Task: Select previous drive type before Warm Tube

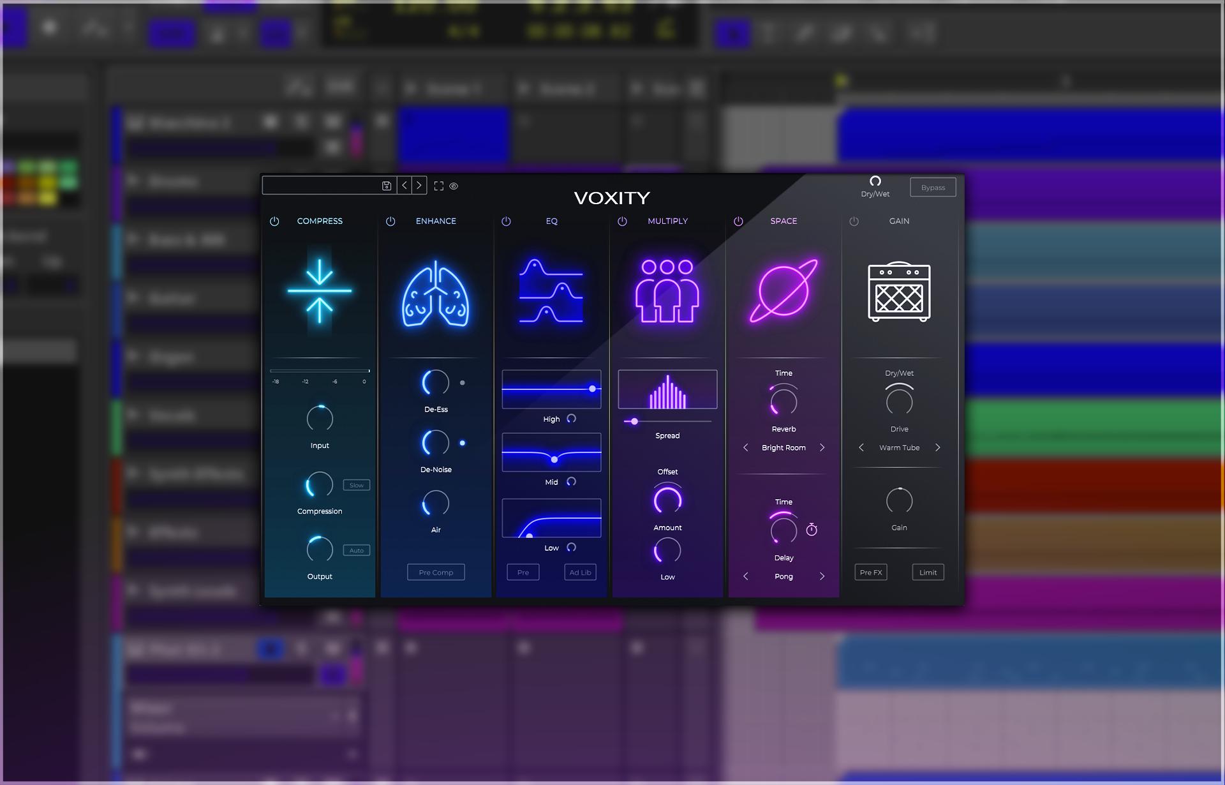Action: click(861, 448)
